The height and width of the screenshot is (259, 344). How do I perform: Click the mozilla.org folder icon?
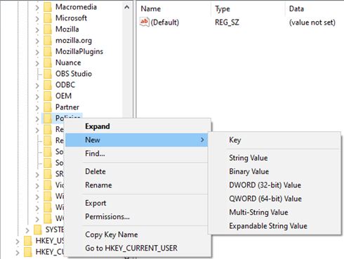[x=48, y=41]
